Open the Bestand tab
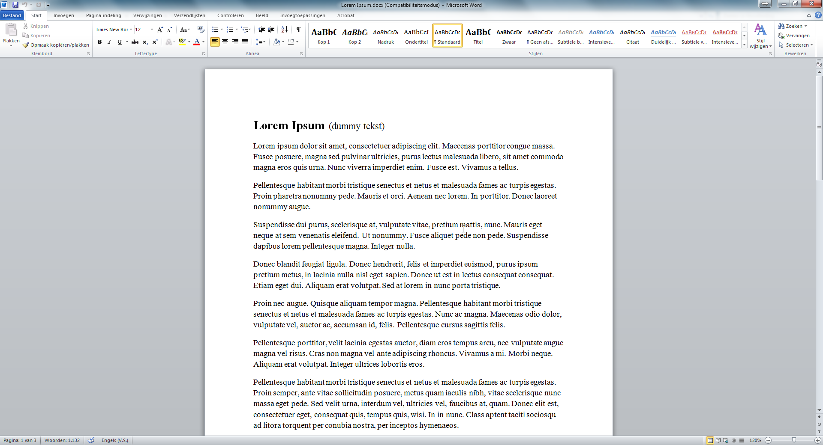823x445 pixels. pos(12,15)
